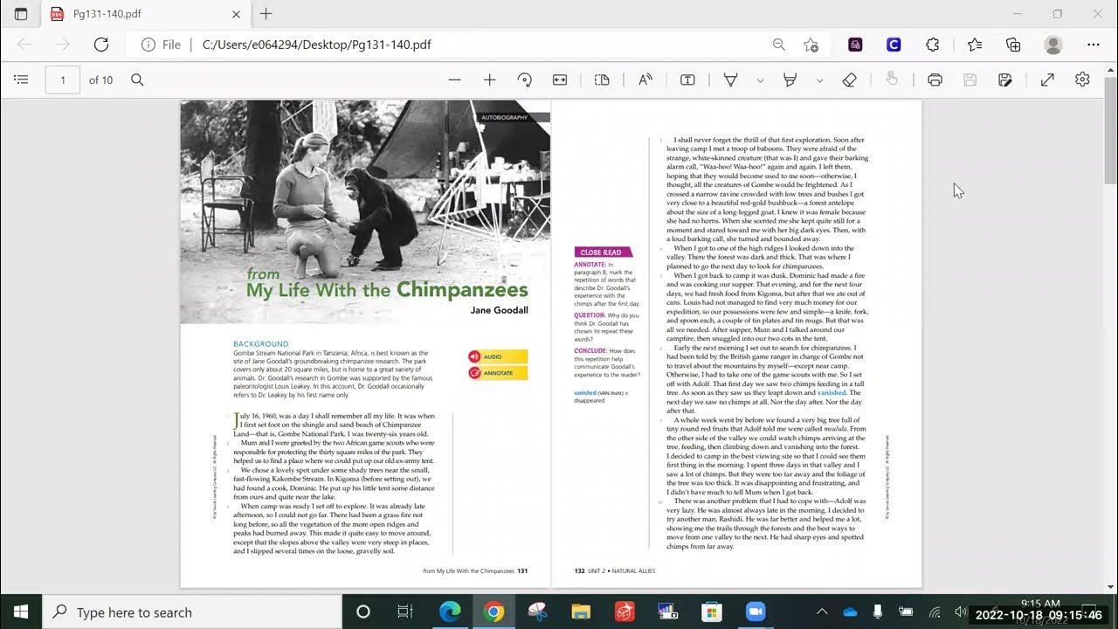Open OneDrive cloud tray icon

pos(850,612)
